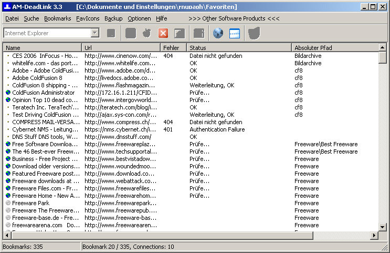Viewport: 390px width, 253px height.
Task: Click the large grey square icon left of apple icon
Action: click(x=131, y=33)
